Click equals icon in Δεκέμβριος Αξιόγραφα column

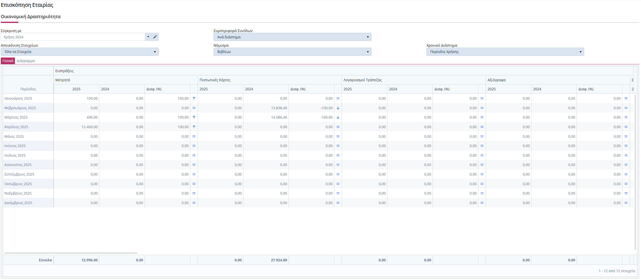click(x=626, y=203)
